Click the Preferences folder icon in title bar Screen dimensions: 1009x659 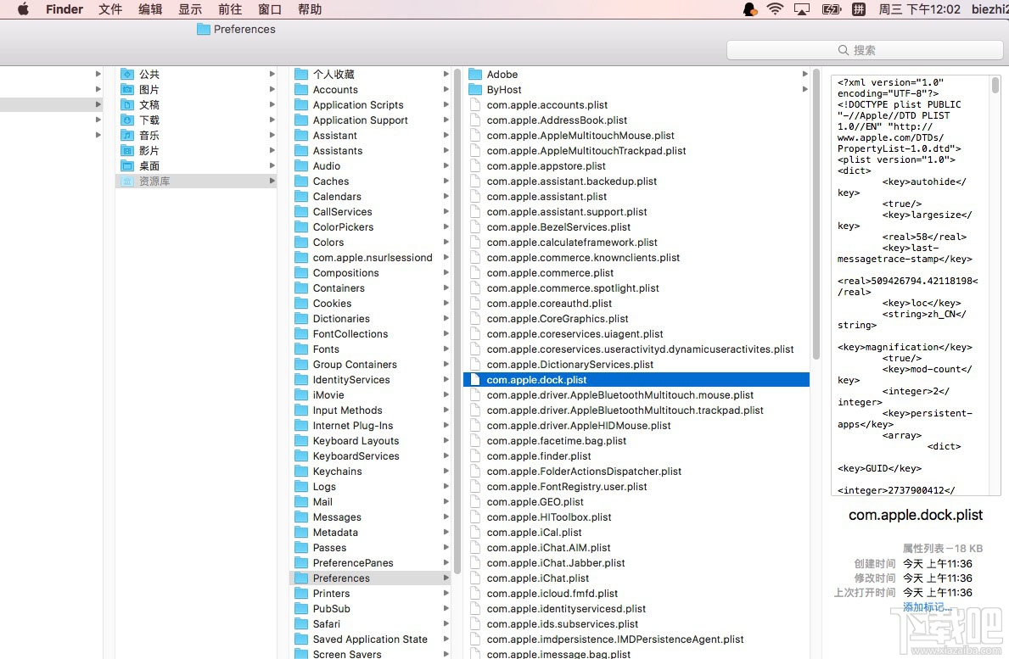point(204,29)
